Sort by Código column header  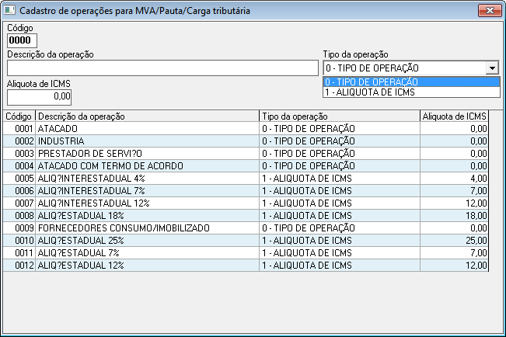pyautogui.click(x=19, y=116)
